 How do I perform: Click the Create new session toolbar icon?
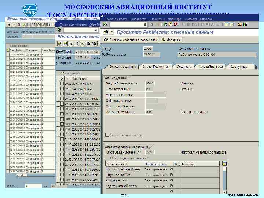(x=227, y=25)
